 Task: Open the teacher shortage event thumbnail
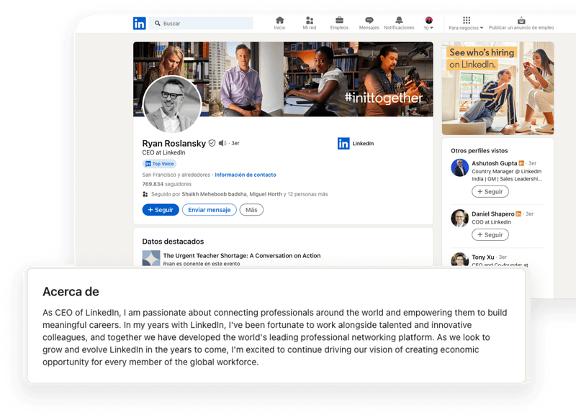click(151, 258)
